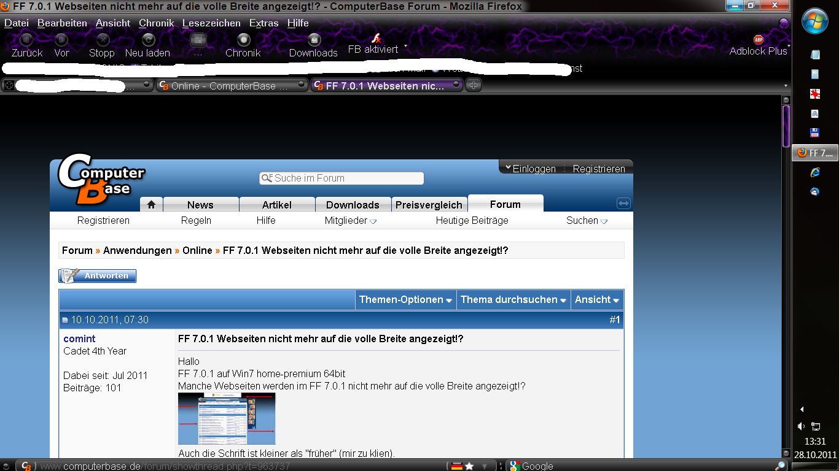
Task: Open the Anwendungen breadcrumb link
Action: coord(138,250)
